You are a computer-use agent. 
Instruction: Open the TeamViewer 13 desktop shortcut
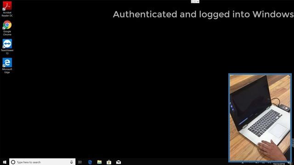coord(7,47)
